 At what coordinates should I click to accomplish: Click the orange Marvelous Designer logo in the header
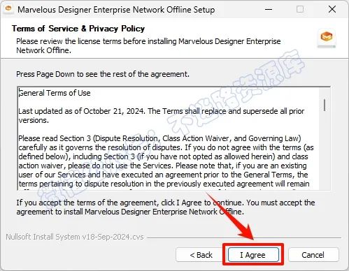(327, 37)
